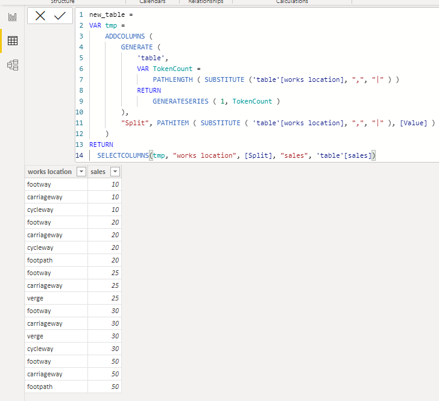Click the "Split" string on line 11
Image resolution: width=439 pixels, height=401 pixels.
[134, 123]
